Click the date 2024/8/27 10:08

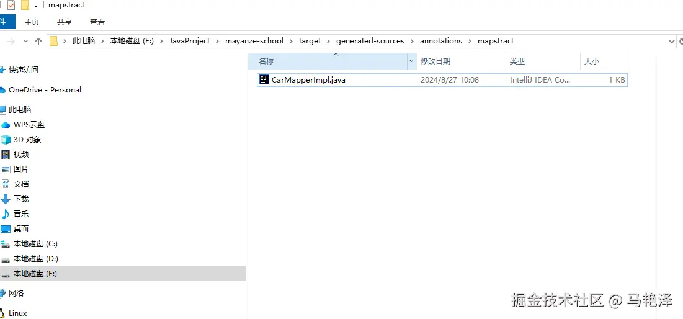(450, 79)
